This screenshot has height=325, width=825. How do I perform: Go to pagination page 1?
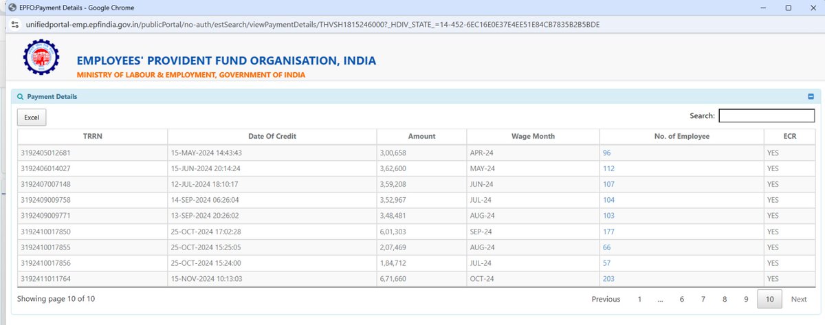[639, 299]
